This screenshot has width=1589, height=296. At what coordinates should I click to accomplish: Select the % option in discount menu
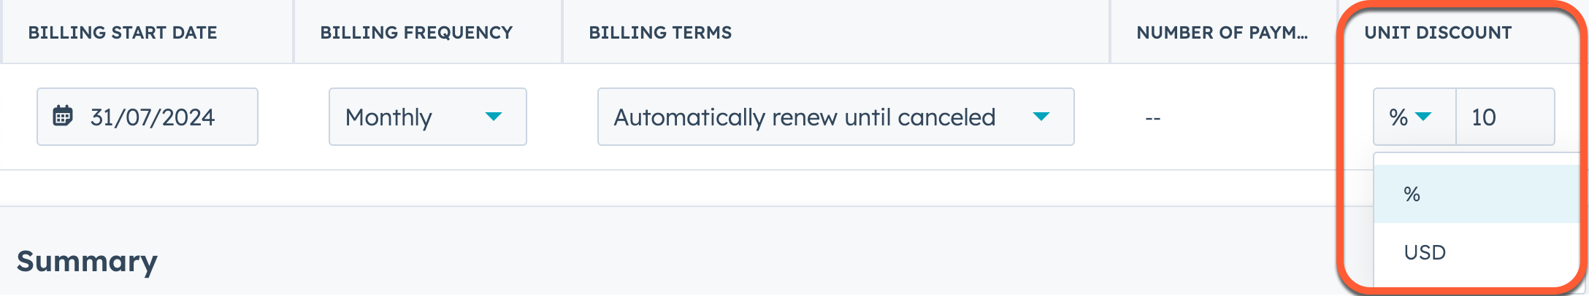click(x=1412, y=194)
